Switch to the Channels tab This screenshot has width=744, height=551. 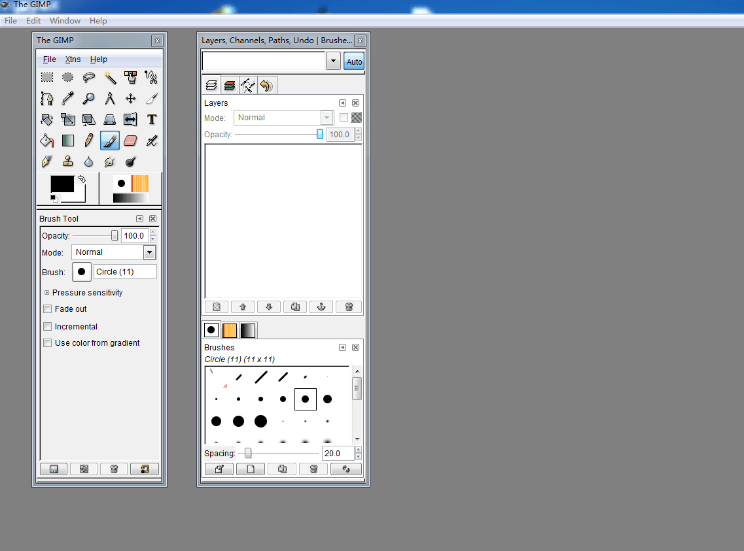click(229, 85)
